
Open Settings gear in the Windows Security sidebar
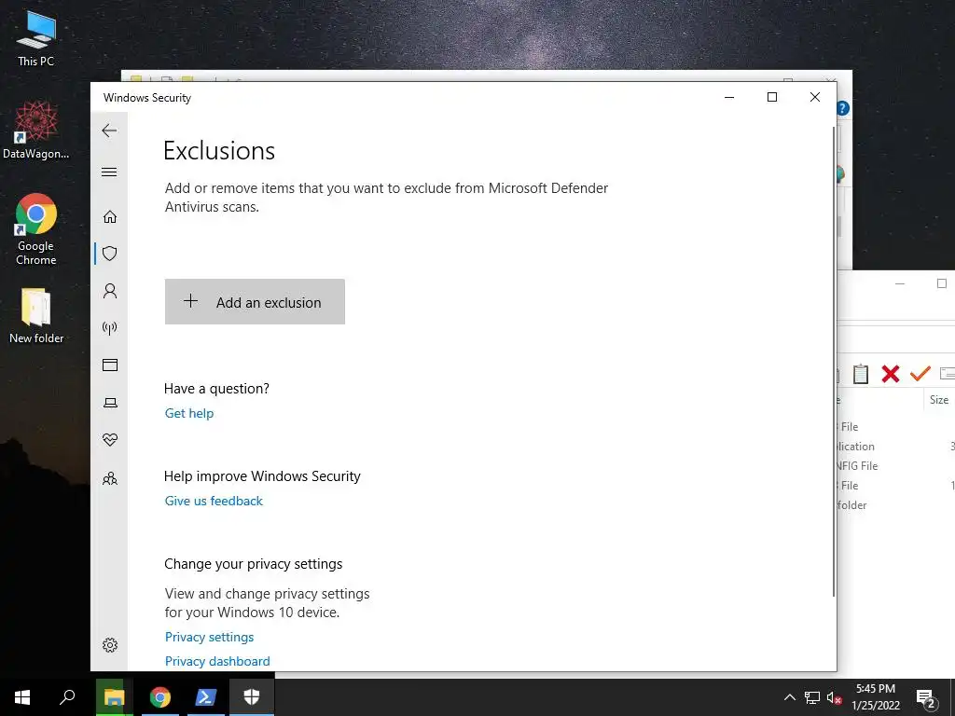pyautogui.click(x=110, y=645)
